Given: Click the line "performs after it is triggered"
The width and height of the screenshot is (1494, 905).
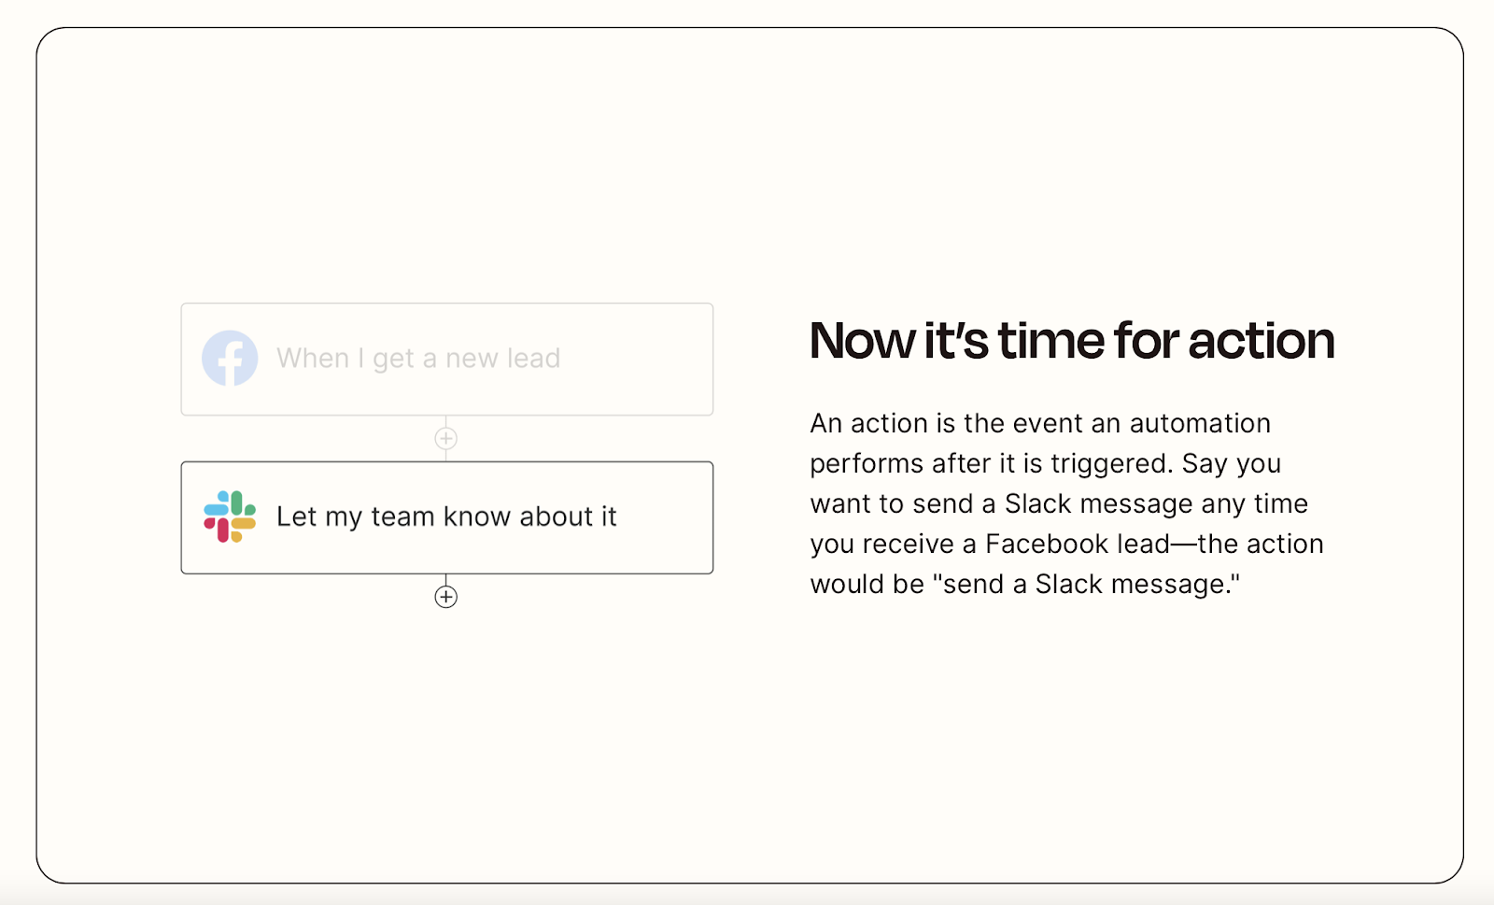Looking at the screenshot, I should [991, 464].
